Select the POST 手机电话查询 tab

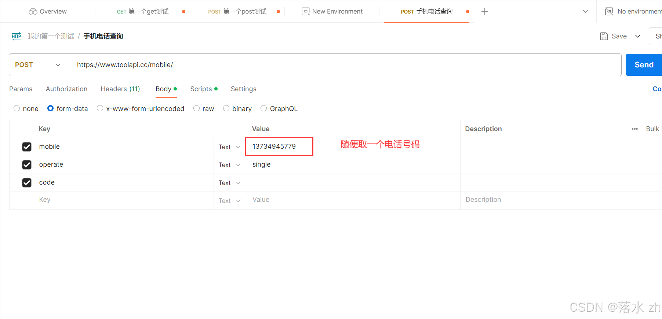(426, 12)
